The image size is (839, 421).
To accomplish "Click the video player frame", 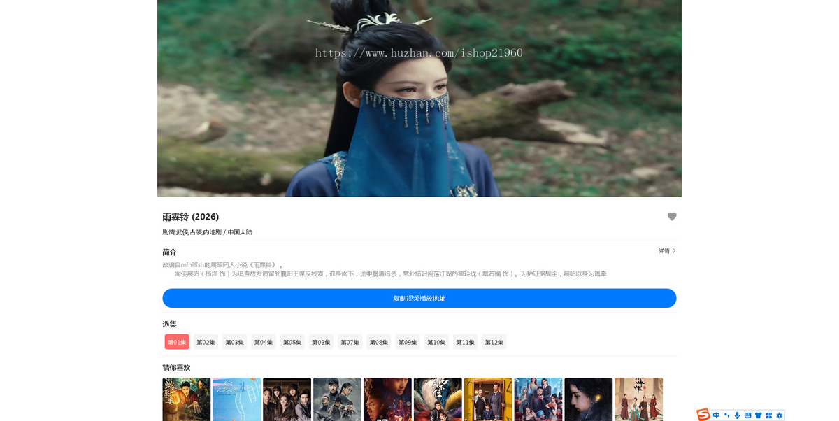I will [x=419, y=98].
